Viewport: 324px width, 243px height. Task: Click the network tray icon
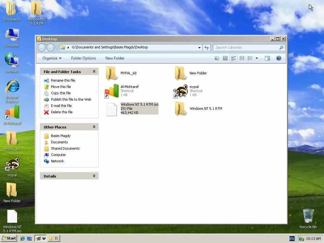(x=302, y=239)
